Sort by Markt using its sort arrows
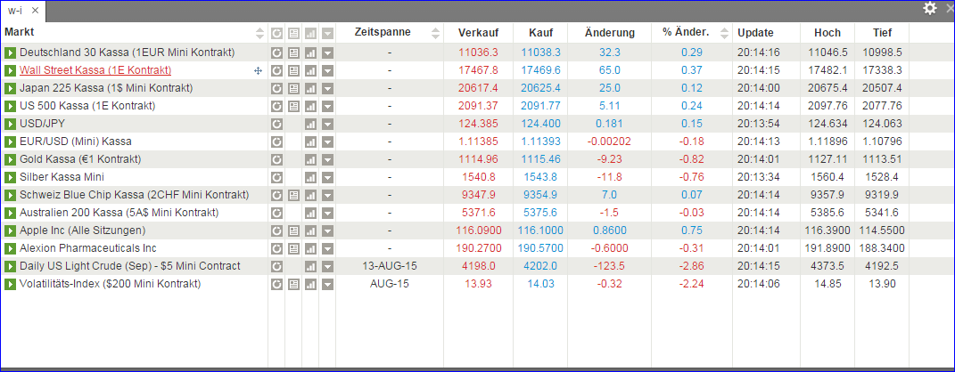 pyautogui.click(x=260, y=34)
